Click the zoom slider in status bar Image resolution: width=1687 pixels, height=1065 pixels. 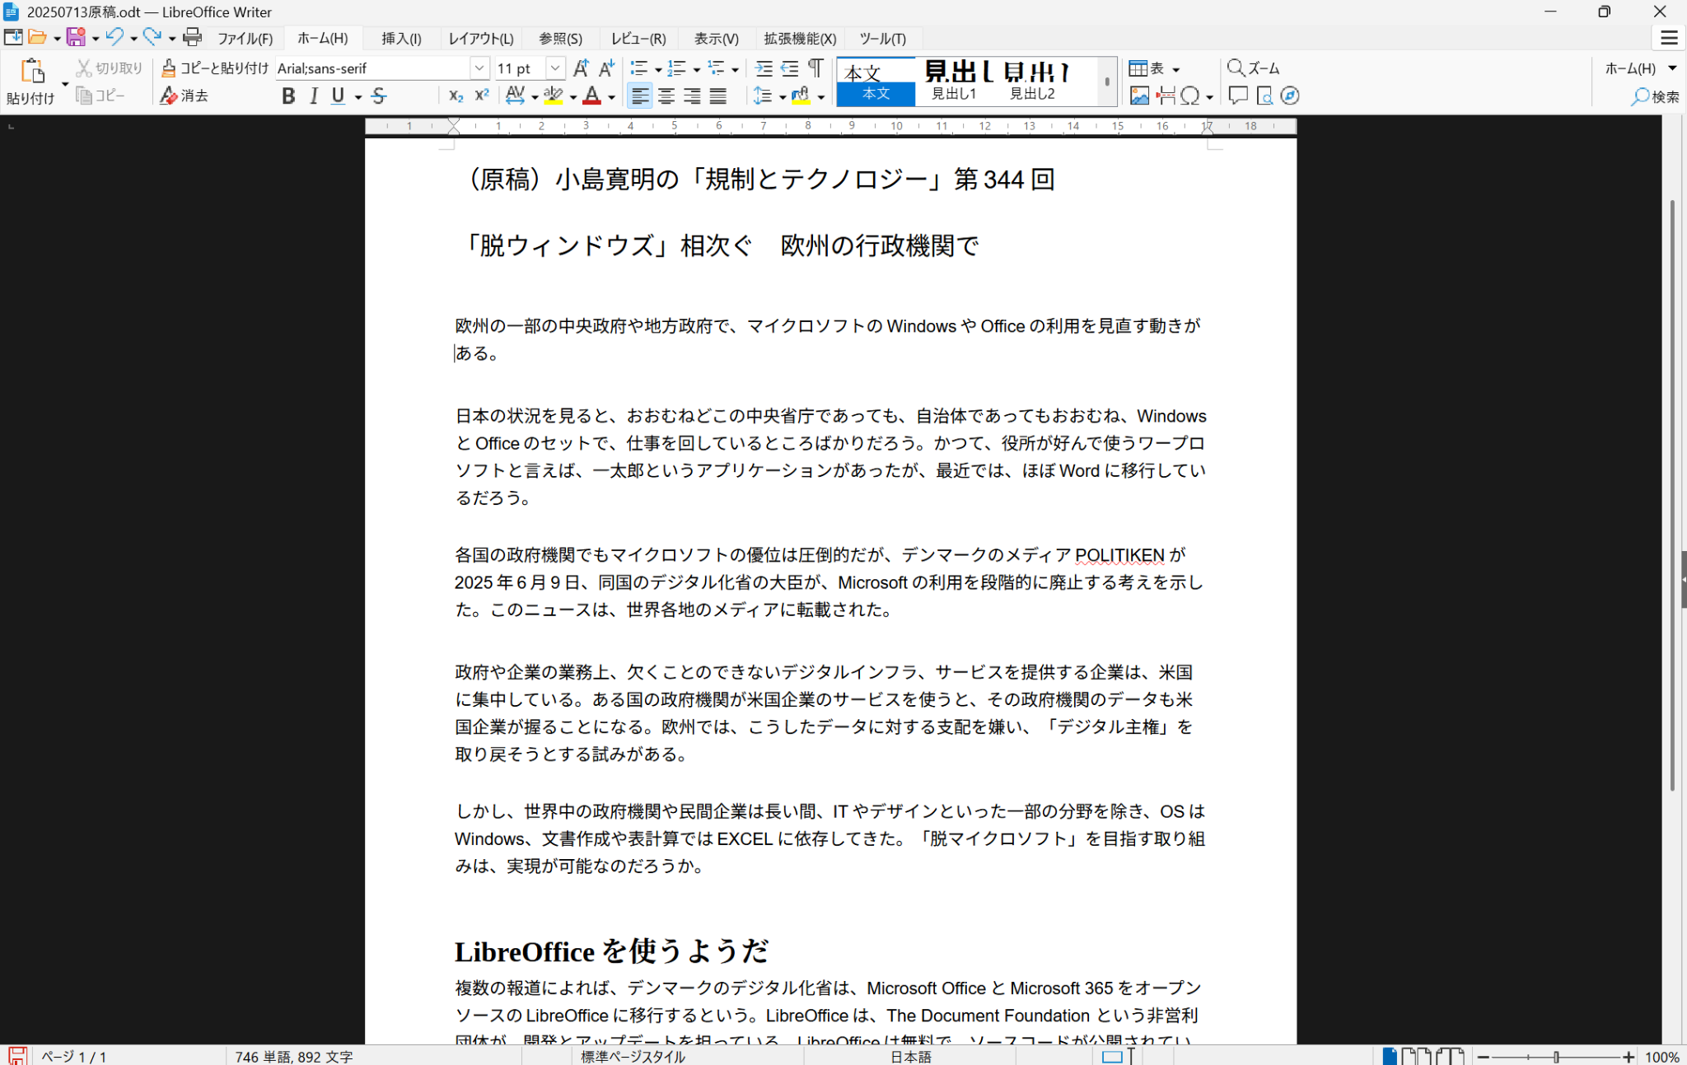pos(1555,1057)
